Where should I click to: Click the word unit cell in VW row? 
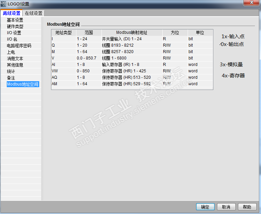click(x=200, y=71)
